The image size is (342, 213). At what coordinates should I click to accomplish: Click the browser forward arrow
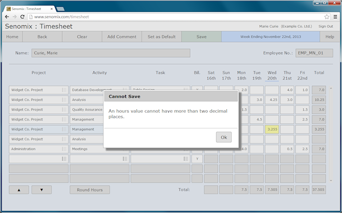pyautogui.click(x=15, y=17)
